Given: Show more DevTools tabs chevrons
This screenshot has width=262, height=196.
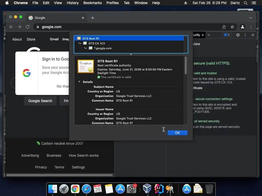Looking at the screenshot, I should pos(209,35).
